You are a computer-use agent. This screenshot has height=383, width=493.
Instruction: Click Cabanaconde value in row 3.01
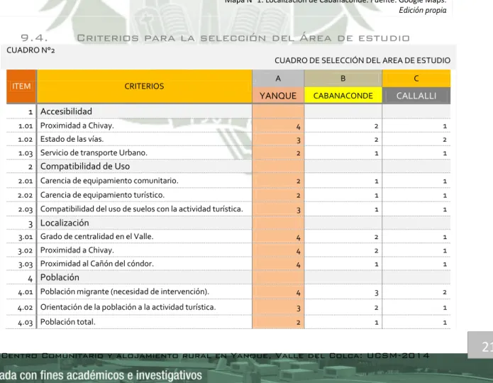pos(377,237)
